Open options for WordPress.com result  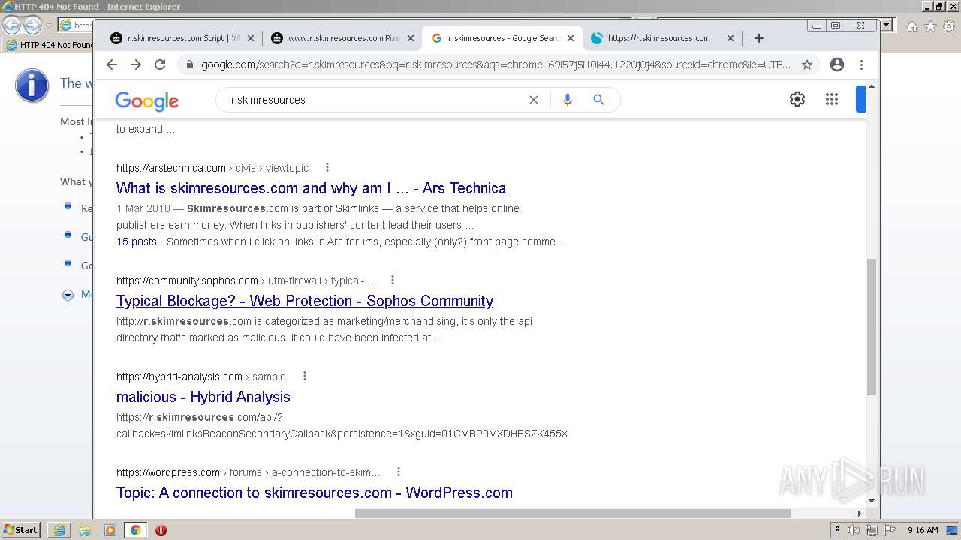(x=398, y=472)
